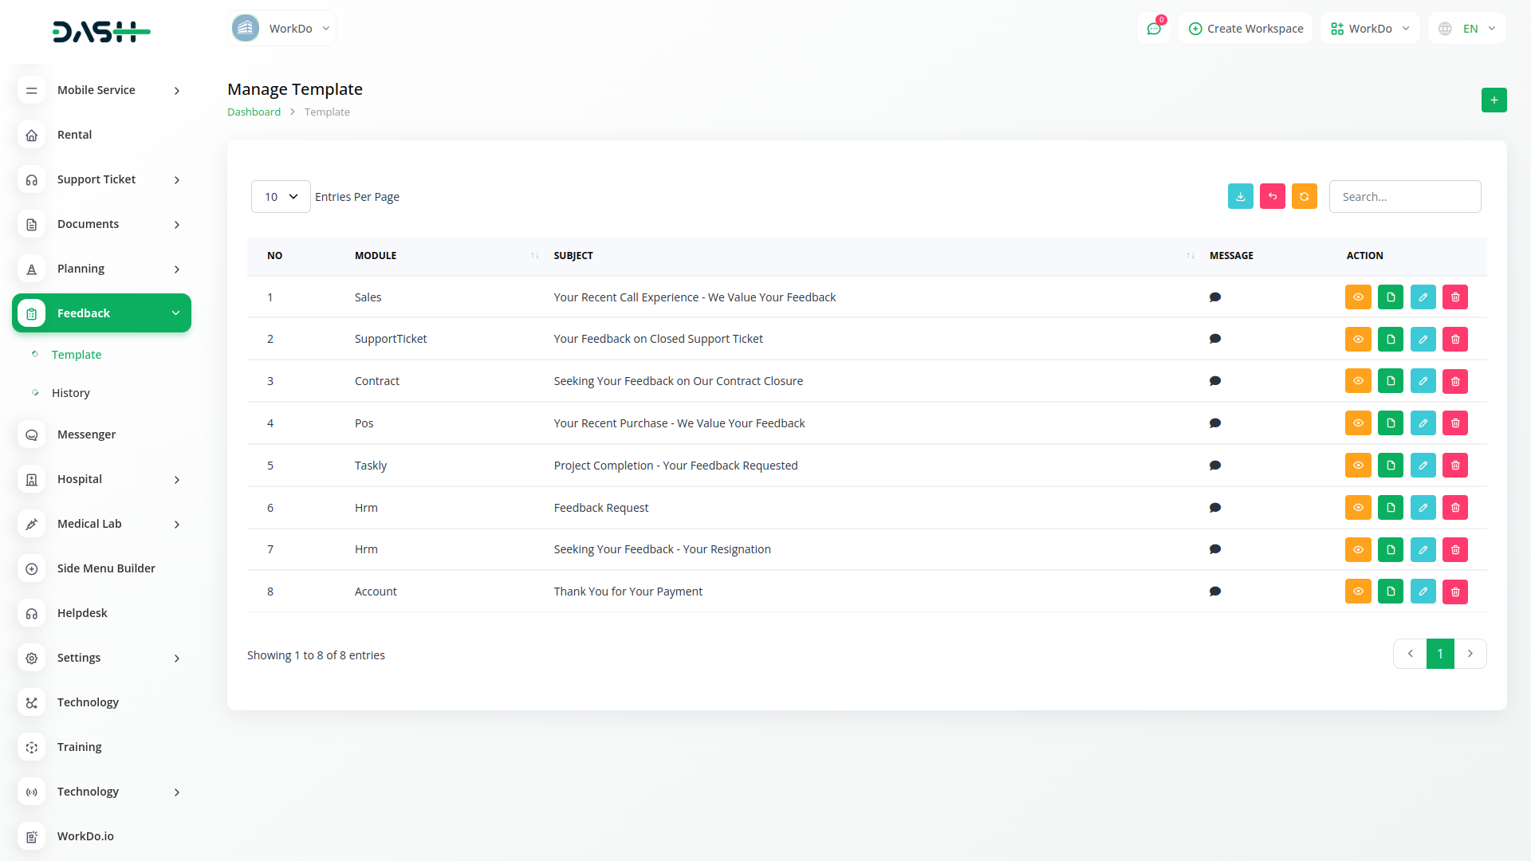
Task: Click the pink undo reset icon
Action: pos(1272,196)
